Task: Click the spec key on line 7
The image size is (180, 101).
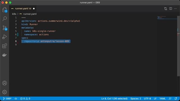Action: [24, 38]
